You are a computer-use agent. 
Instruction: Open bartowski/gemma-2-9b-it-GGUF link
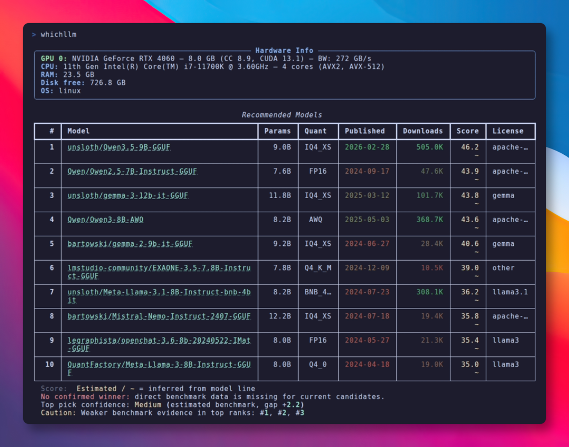click(x=130, y=244)
